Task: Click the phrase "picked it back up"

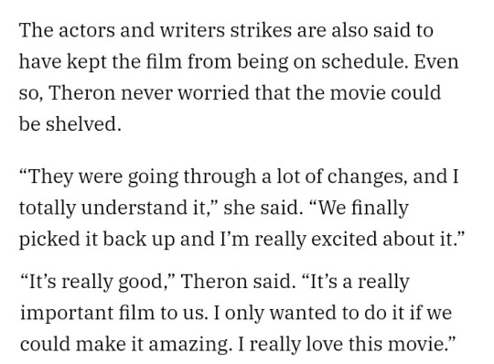Action: coord(97,239)
